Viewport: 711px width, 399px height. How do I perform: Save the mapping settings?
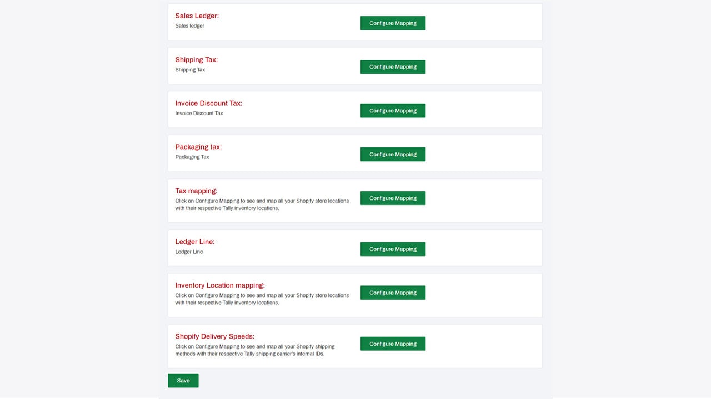pyautogui.click(x=183, y=381)
